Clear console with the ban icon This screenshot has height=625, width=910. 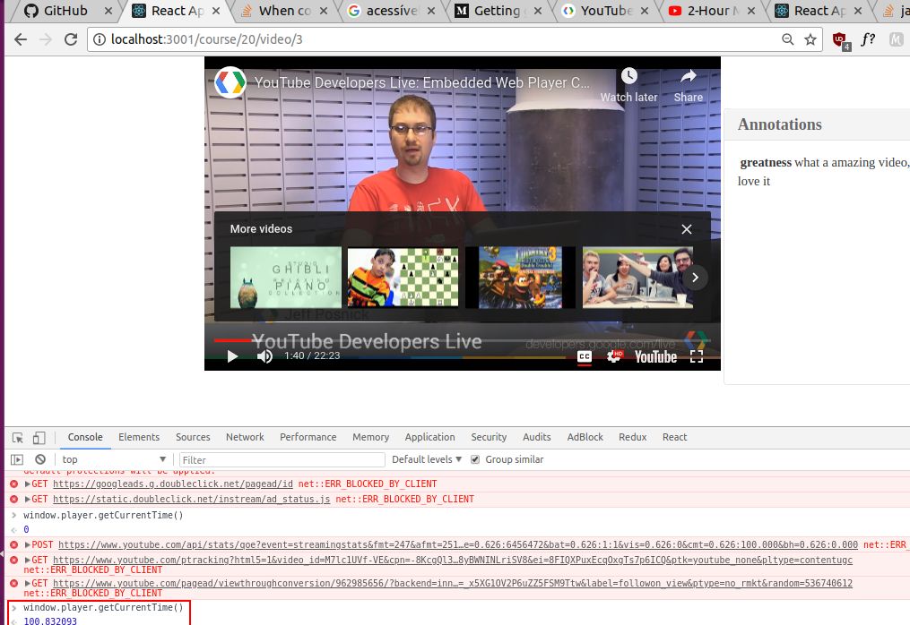pos(40,459)
